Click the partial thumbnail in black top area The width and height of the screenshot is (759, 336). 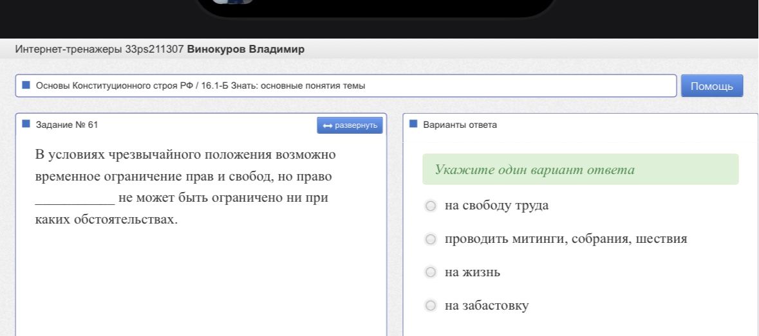click(232, 2)
